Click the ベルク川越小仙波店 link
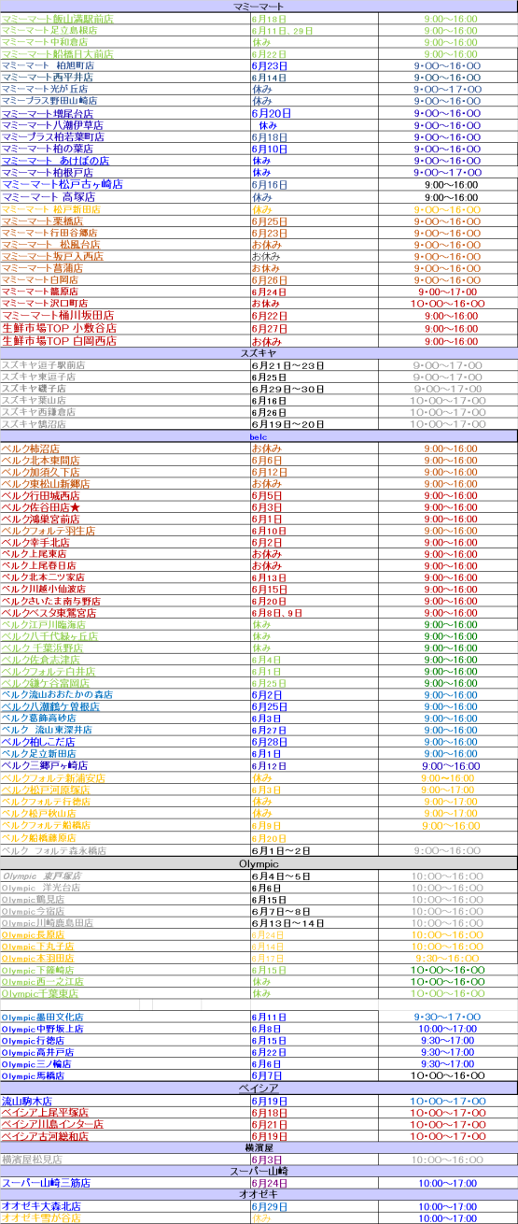The image size is (518, 1224). click(44, 590)
